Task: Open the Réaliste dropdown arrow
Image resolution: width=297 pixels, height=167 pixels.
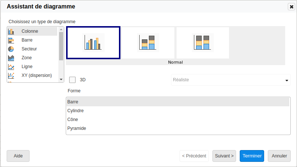Action: (286, 81)
